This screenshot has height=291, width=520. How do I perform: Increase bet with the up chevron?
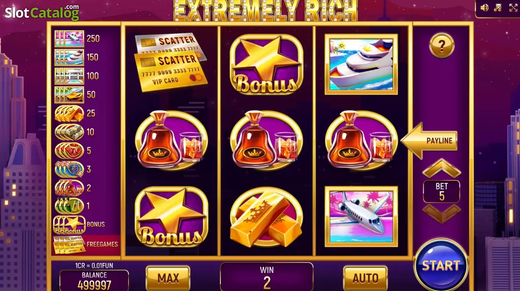coord(441,168)
